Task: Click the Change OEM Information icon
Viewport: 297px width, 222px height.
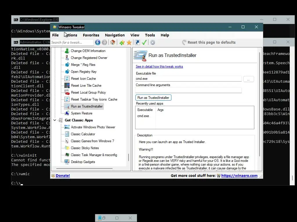Action: pos(67,51)
